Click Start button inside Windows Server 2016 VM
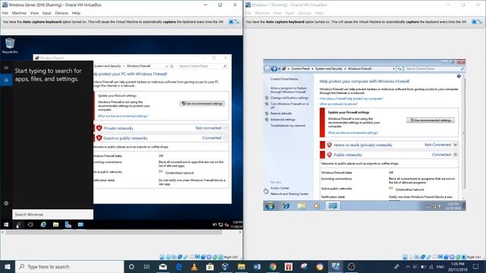Viewport: 486px width, 273px height. pyautogui.click(x=6, y=224)
